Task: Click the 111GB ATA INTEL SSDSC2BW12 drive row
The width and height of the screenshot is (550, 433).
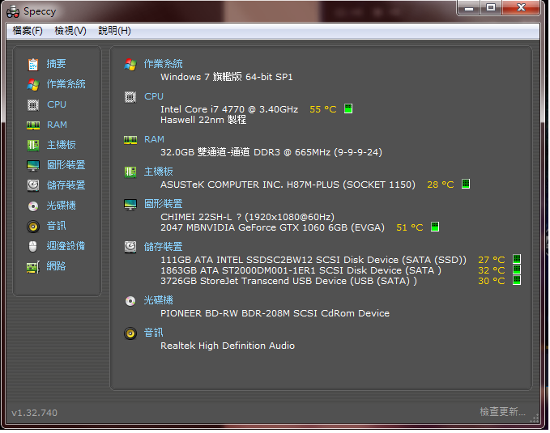Action: point(313,260)
